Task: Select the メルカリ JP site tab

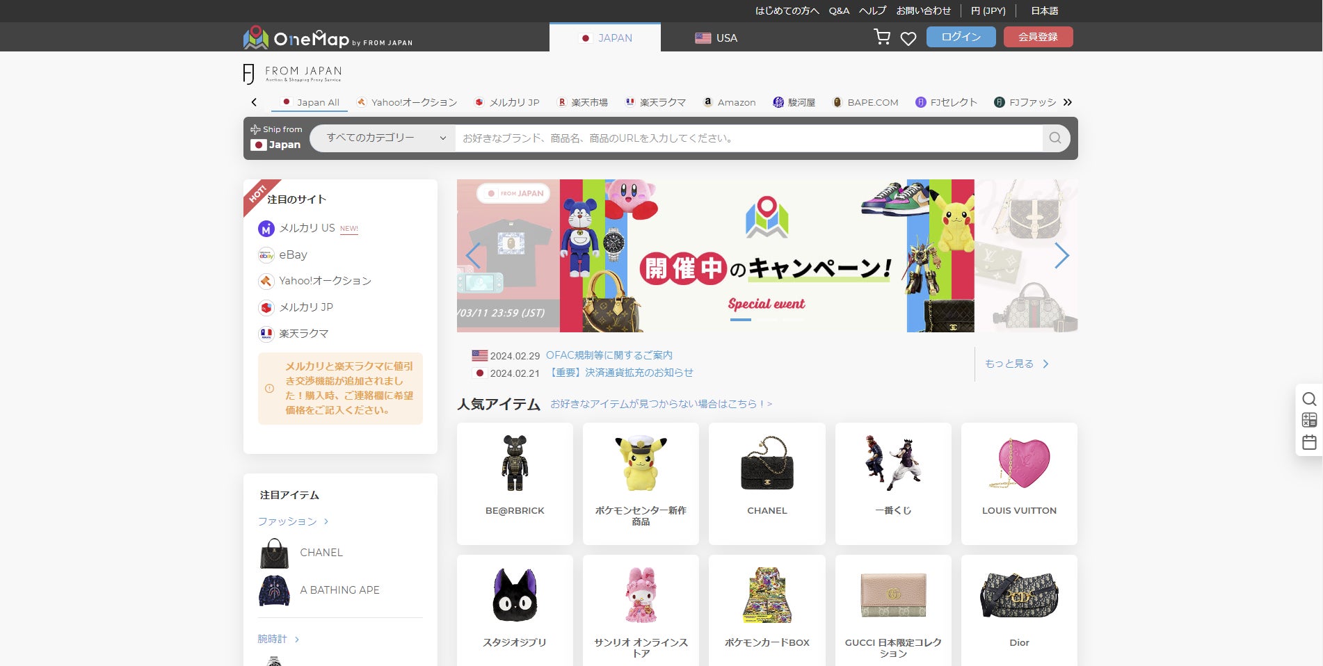Action: [x=506, y=102]
